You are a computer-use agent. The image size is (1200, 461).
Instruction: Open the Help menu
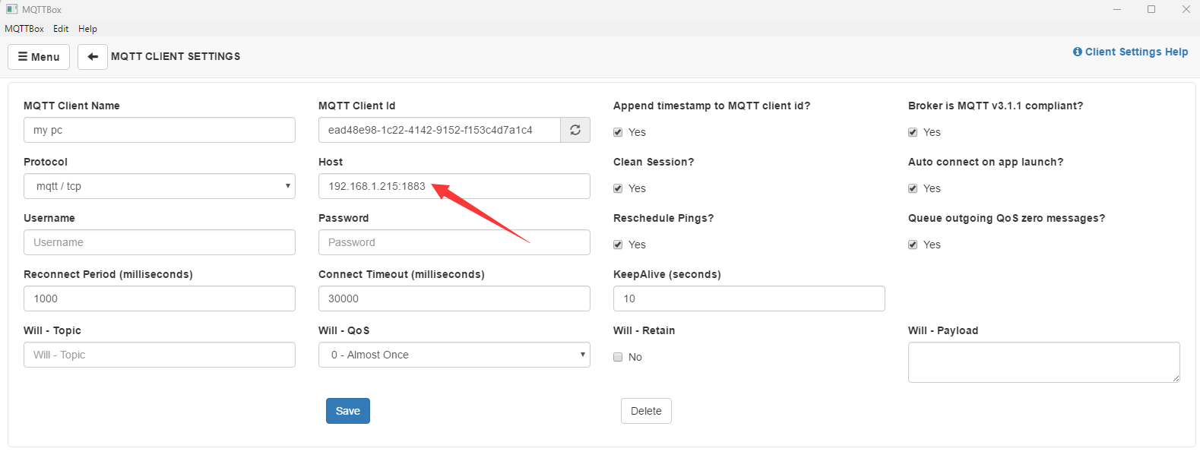coord(87,29)
